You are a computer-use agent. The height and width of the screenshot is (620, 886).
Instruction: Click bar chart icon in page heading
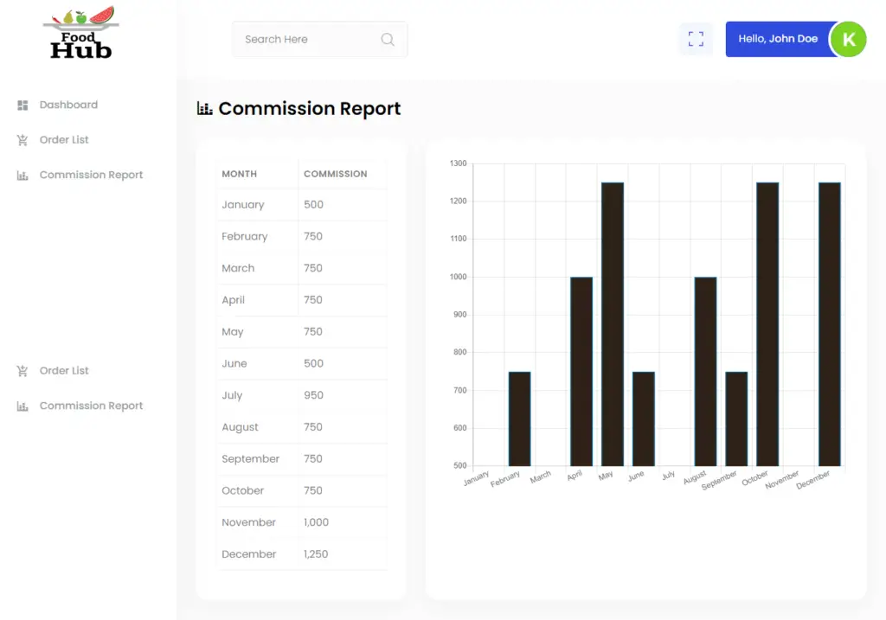(x=205, y=108)
